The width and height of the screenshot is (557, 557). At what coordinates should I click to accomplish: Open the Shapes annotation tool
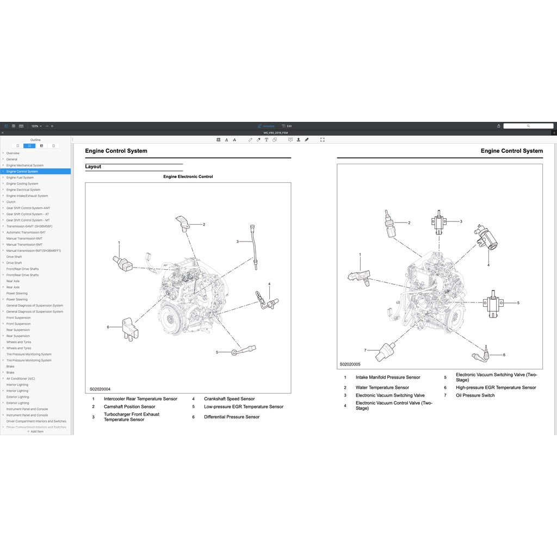click(x=275, y=139)
